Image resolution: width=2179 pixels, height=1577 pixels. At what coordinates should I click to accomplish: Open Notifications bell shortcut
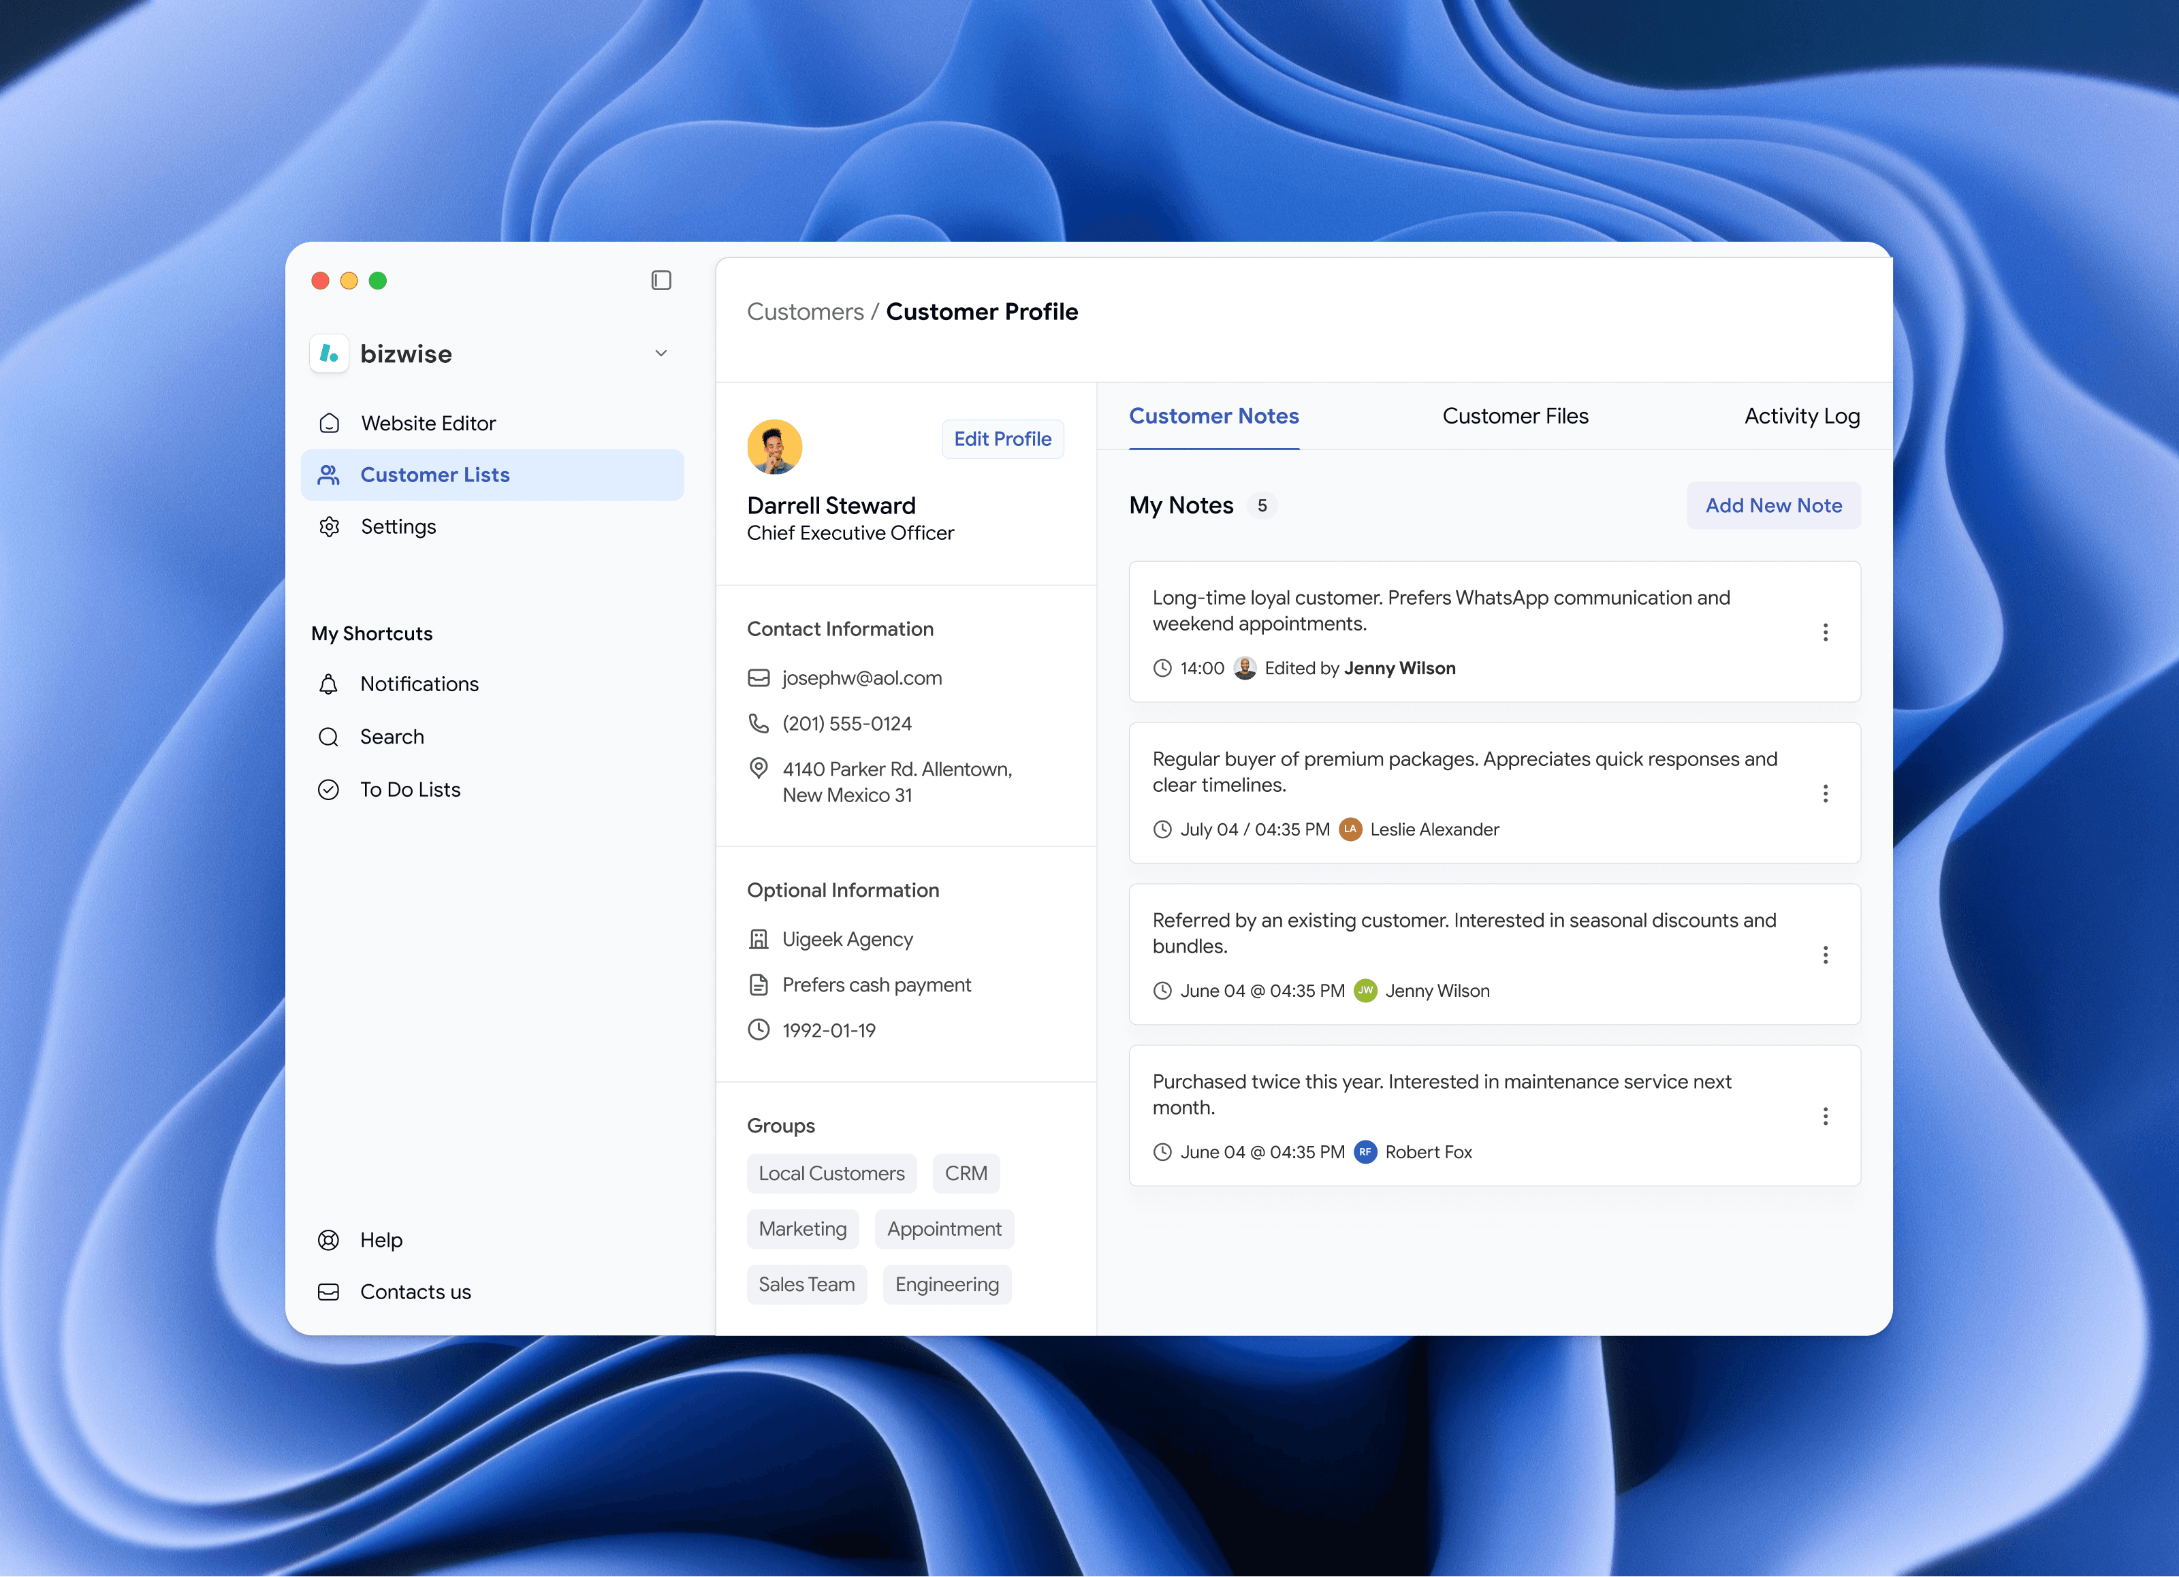tap(329, 684)
